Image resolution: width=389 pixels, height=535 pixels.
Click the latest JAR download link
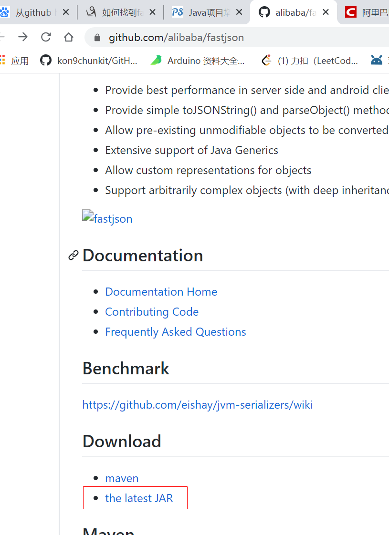tap(139, 498)
